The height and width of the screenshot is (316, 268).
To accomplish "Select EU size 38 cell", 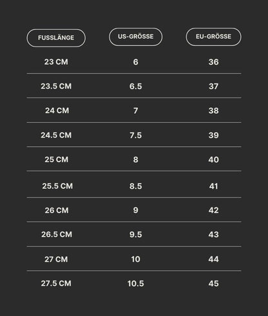I will coord(213,111).
